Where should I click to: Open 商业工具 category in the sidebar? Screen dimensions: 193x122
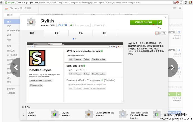click(x=11, y=51)
